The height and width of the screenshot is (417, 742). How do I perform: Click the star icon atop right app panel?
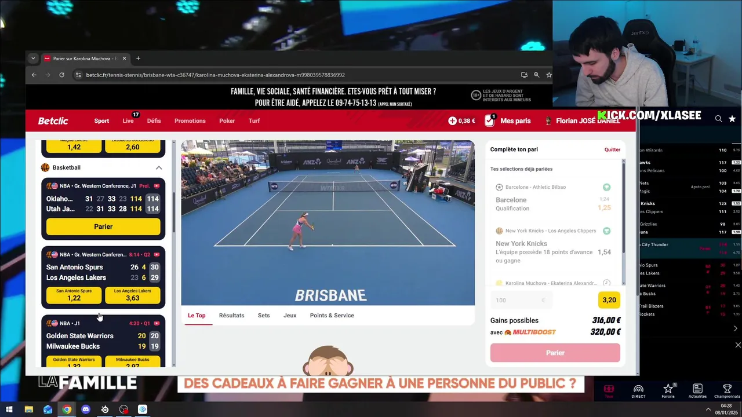coord(732,119)
